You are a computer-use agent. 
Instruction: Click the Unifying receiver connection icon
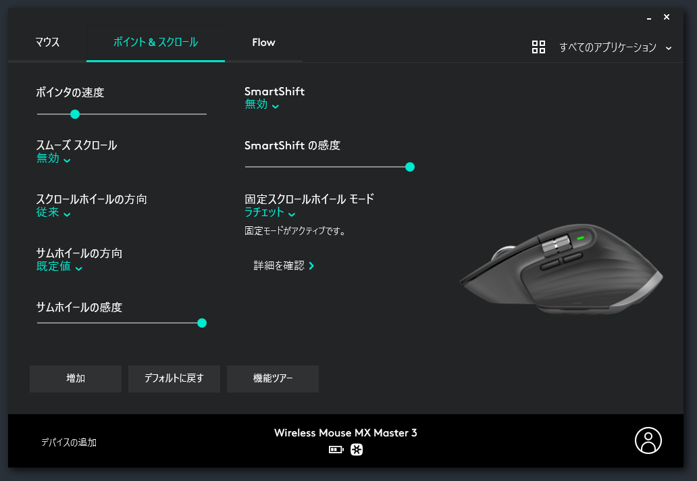coord(357,450)
